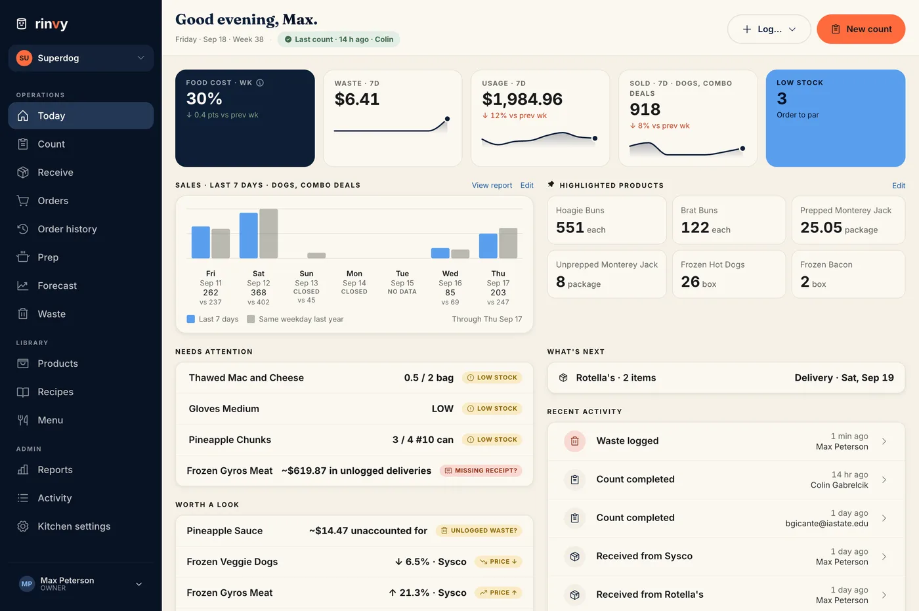Select Saturday Sep 12 blue sales bar
This screenshot has height=611, width=919.
(x=249, y=235)
